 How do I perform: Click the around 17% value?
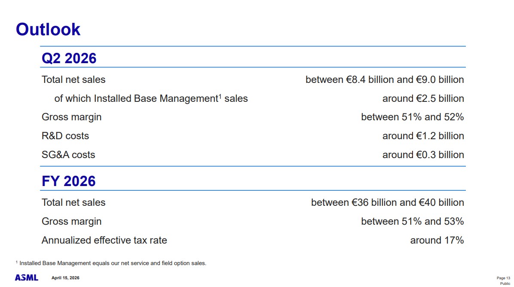pyautogui.click(x=437, y=240)
